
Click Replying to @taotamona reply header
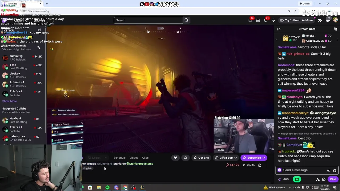pyautogui.click(x=307, y=134)
